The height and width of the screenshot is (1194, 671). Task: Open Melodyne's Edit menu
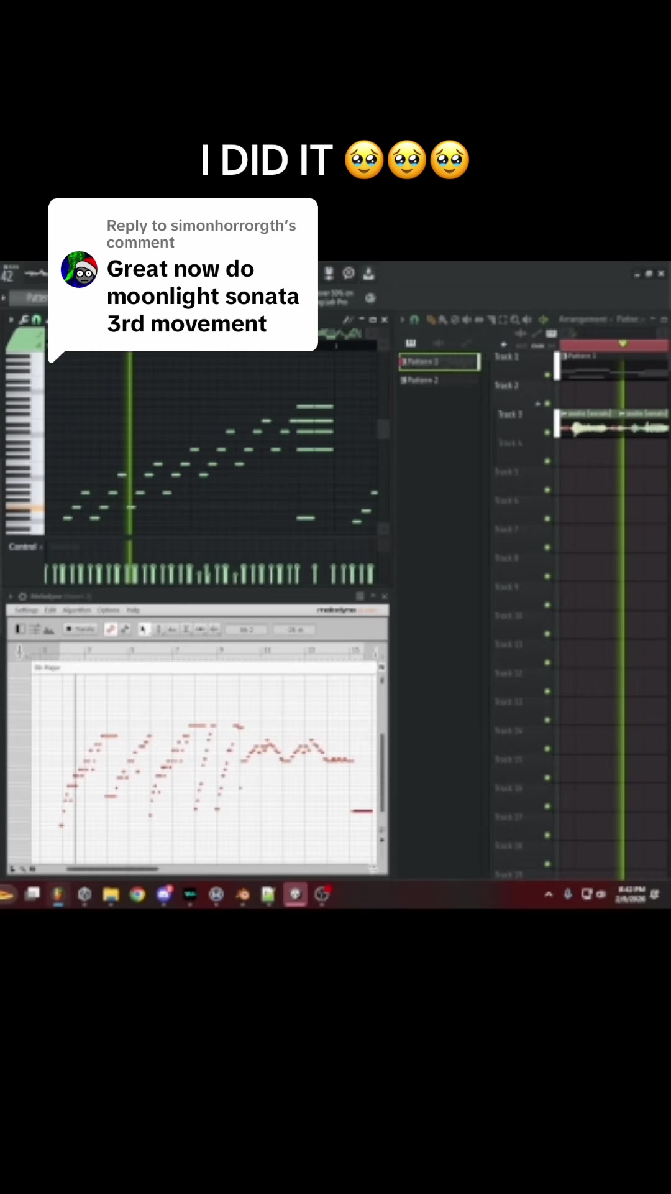click(50, 610)
